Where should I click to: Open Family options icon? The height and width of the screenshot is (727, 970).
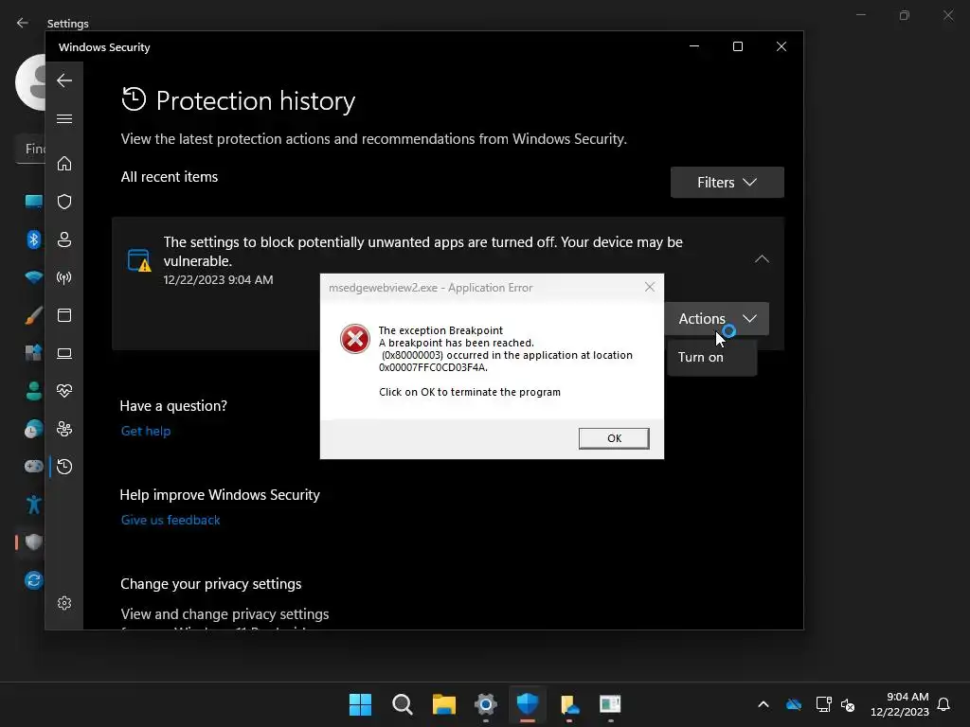click(x=64, y=429)
